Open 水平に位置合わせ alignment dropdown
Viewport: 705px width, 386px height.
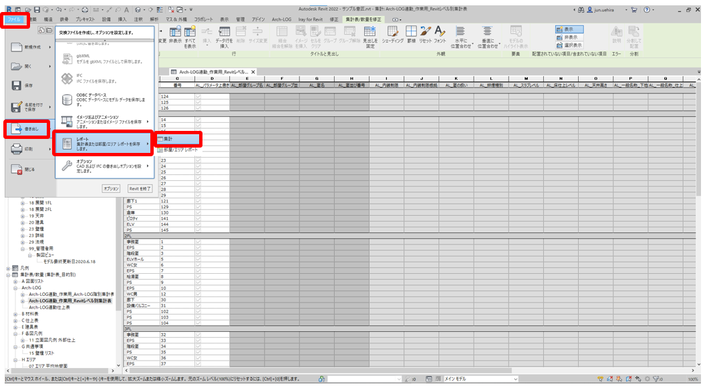point(461,37)
